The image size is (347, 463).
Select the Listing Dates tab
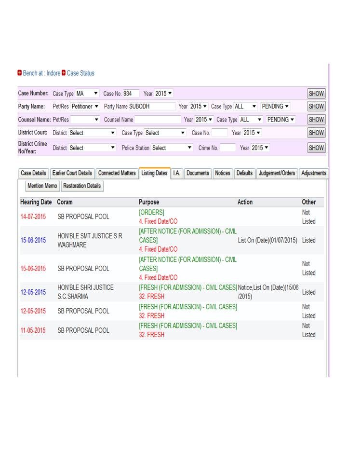pos(154,173)
